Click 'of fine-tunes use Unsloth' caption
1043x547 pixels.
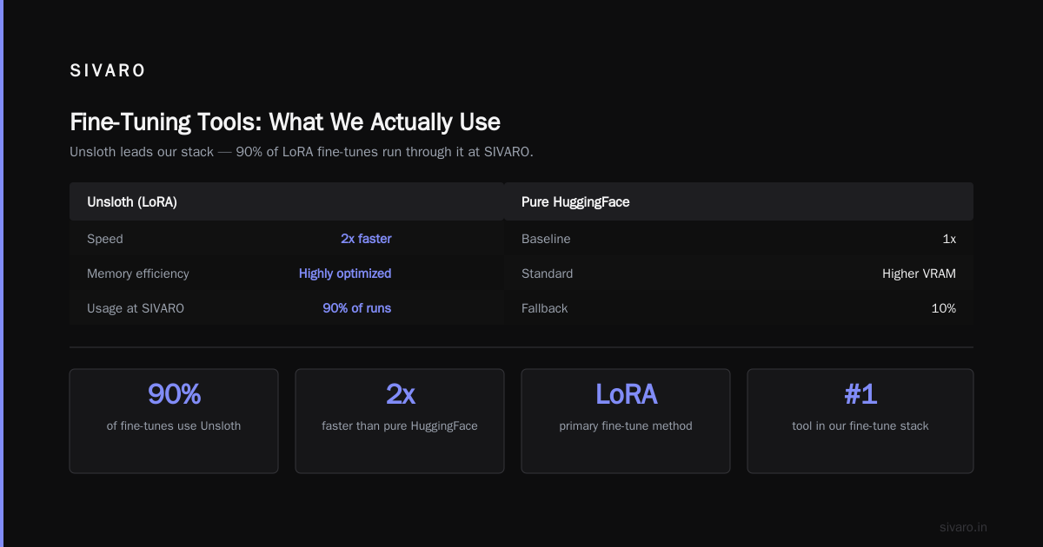click(174, 426)
